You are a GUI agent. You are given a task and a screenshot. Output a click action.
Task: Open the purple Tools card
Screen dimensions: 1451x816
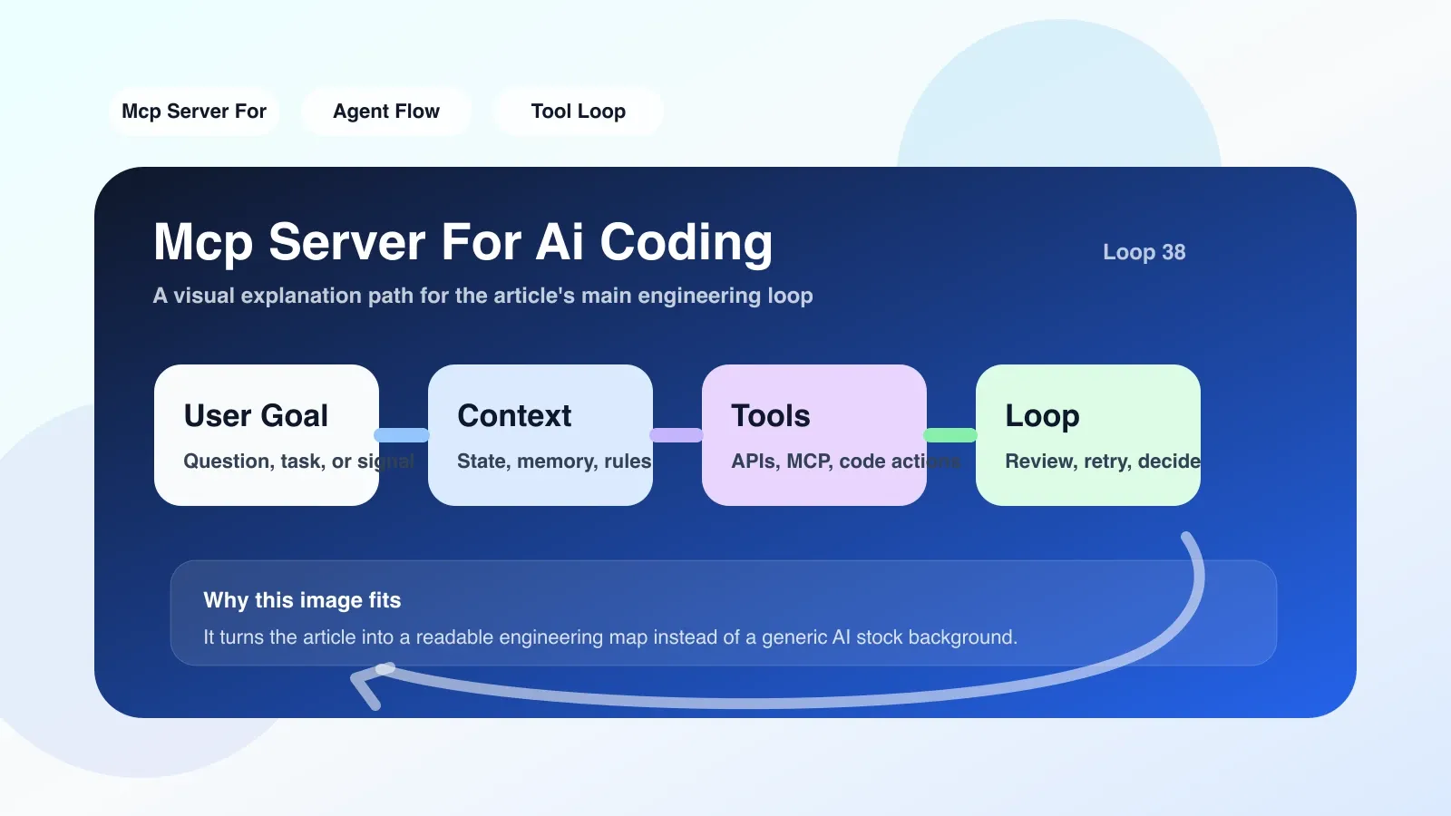tap(814, 435)
